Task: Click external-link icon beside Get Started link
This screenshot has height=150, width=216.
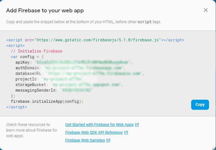Action: [137, 125]
